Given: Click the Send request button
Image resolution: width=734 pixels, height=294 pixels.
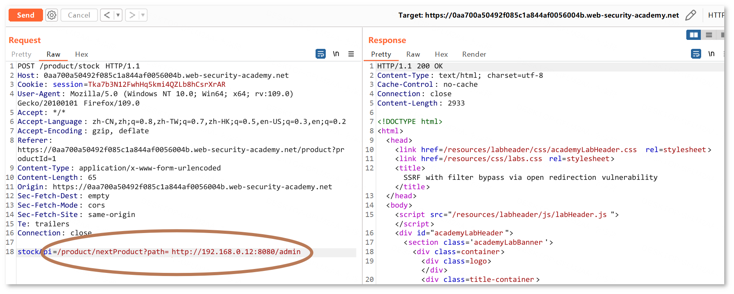Looking at the screenshot, I should 25,15.
